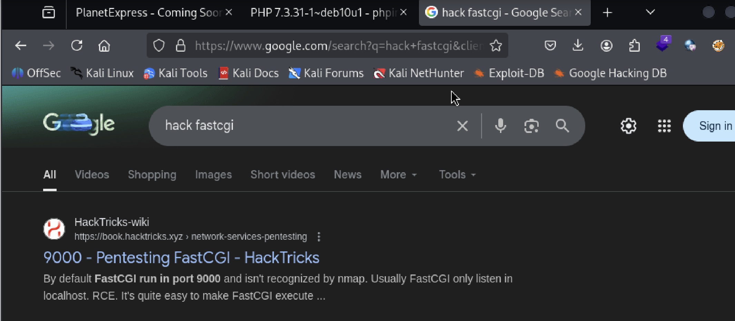The height and width of the screenshot is (321, 735).
Task: Go to the browser home page
Action: pos(104,45)
